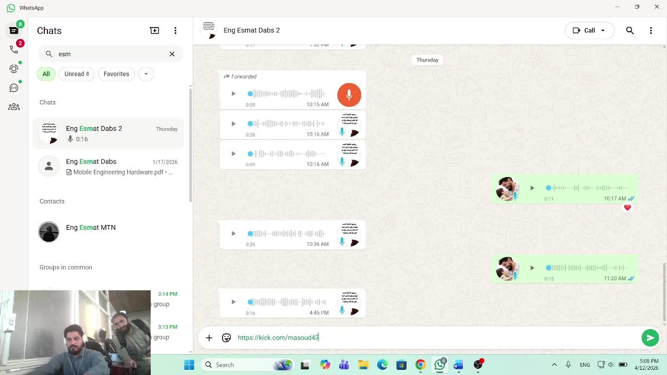
Task: Click the red microphone recording button
Action: [349, 94]
